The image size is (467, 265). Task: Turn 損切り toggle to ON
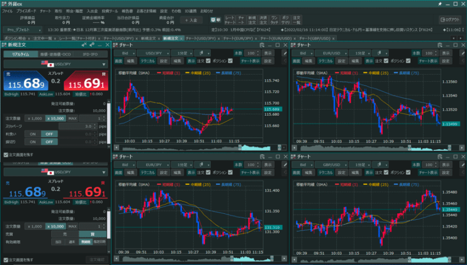coord(34,141)
